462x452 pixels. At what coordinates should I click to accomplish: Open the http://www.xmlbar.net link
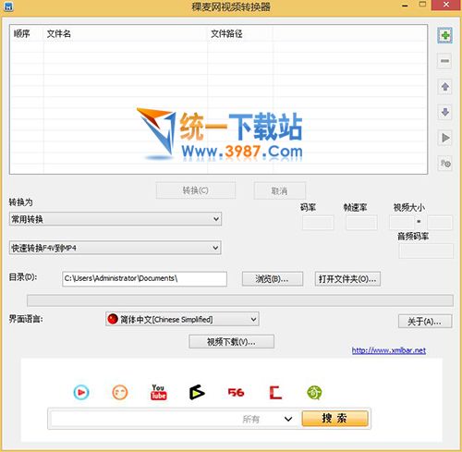point(389,350)
